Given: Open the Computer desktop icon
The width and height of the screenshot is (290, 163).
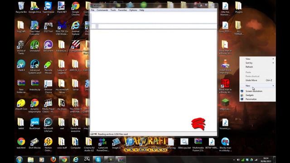Looking at the screenshot, I should coord(76,143).
